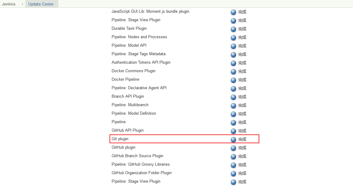This screenshot has width=353, height=186.
Task: Click status ball for Authentication Tokens API Plugin
Action: coord(233,63)
